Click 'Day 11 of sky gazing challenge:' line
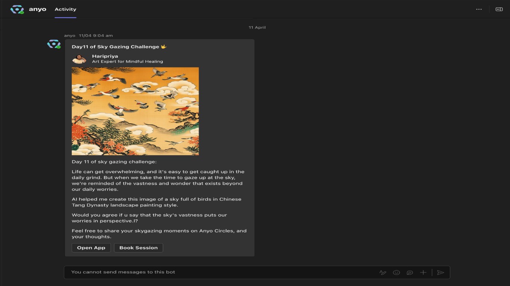 click(x=114, y=162)
